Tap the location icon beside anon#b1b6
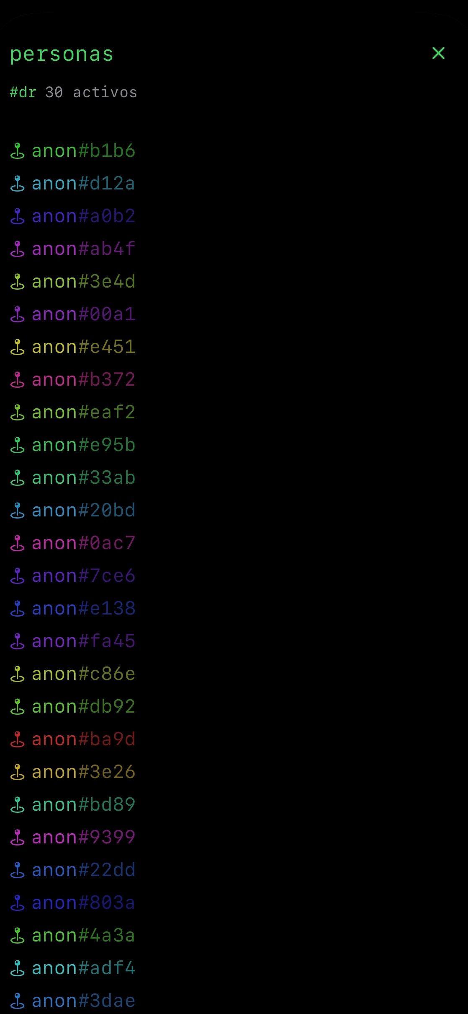This screenshot has width=468, height=1014. [17, 151]
